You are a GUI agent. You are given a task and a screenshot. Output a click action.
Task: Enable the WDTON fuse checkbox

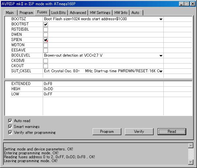[46, 45]
